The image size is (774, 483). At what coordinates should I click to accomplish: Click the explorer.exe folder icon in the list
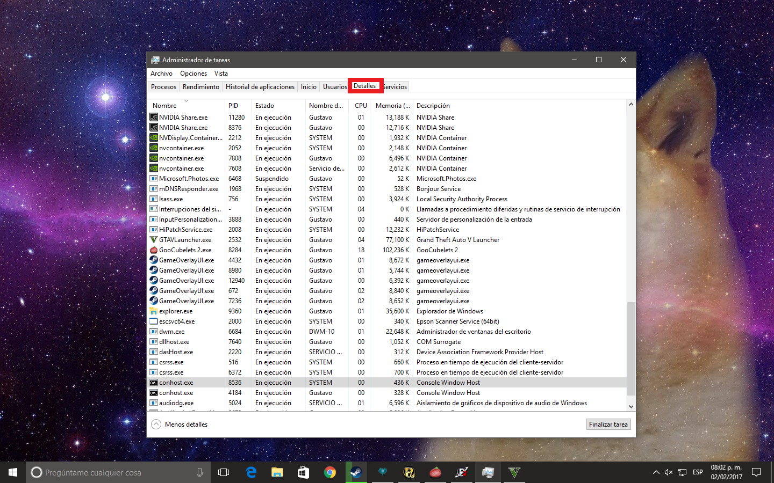pyautogui.click(x=154, y=311)
